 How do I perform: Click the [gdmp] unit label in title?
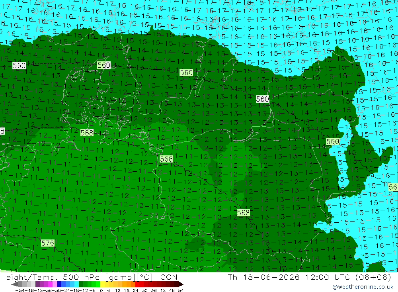119,277
